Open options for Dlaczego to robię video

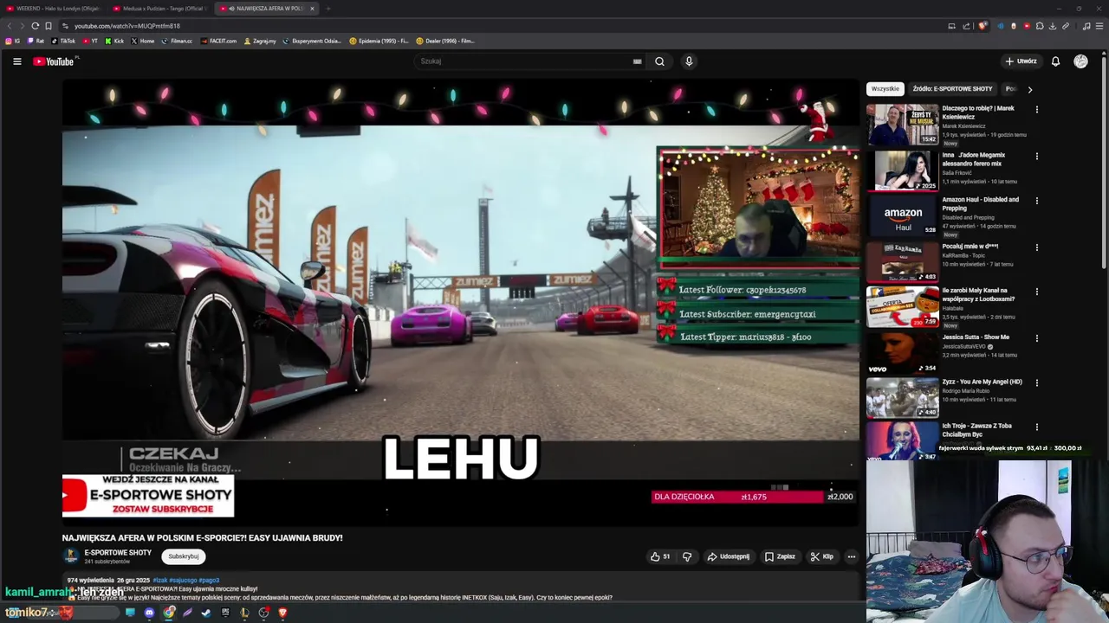coord(1036,110)
